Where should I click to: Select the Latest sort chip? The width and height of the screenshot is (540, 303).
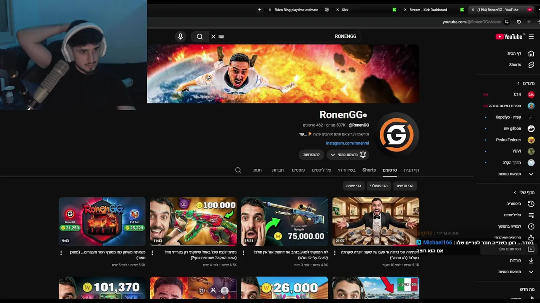405,186
